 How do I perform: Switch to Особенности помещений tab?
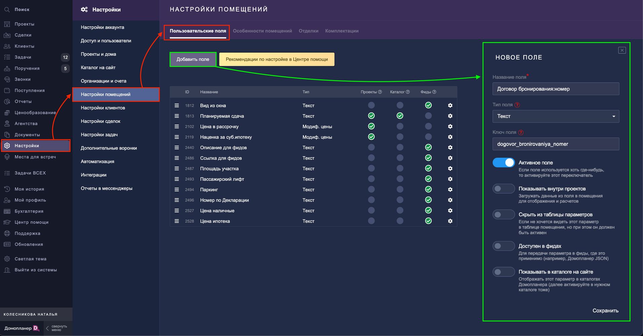tap(262, 31)
